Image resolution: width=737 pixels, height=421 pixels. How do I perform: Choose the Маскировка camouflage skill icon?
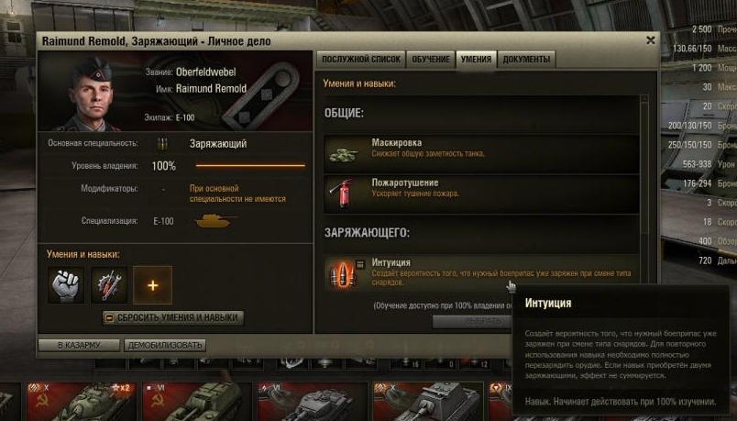pyautogui.click(x=344, y=153)
